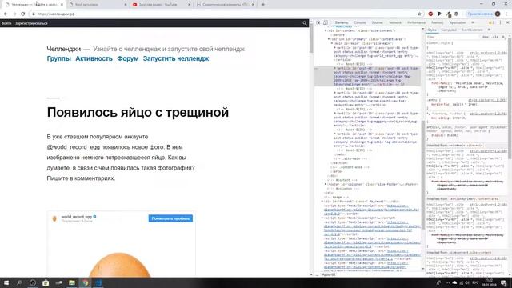
Task: Expand the highlighted article post node
Action: [335, 68]
